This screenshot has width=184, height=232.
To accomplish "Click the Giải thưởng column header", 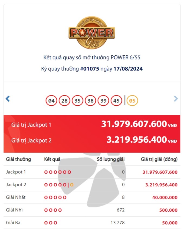I will point(18,159).
